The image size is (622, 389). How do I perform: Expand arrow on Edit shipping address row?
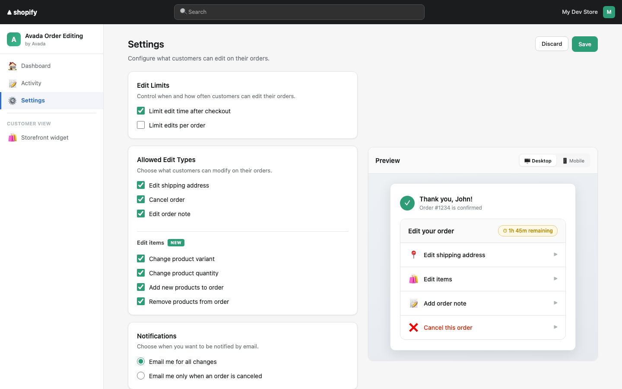[x=555, y=255]
